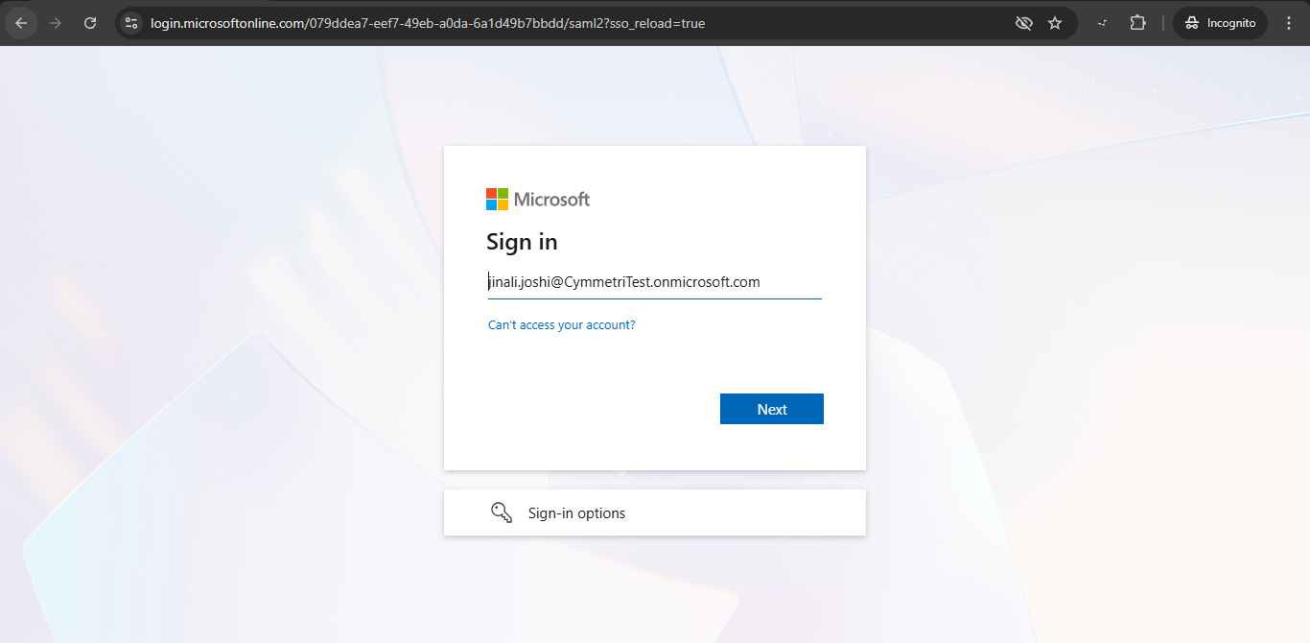Open Sign-in options
The image size is (1310, 643).
pyautogui.click(x=655, y=512)
